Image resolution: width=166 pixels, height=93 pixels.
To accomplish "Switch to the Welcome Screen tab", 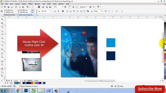I will pos(9,15).
